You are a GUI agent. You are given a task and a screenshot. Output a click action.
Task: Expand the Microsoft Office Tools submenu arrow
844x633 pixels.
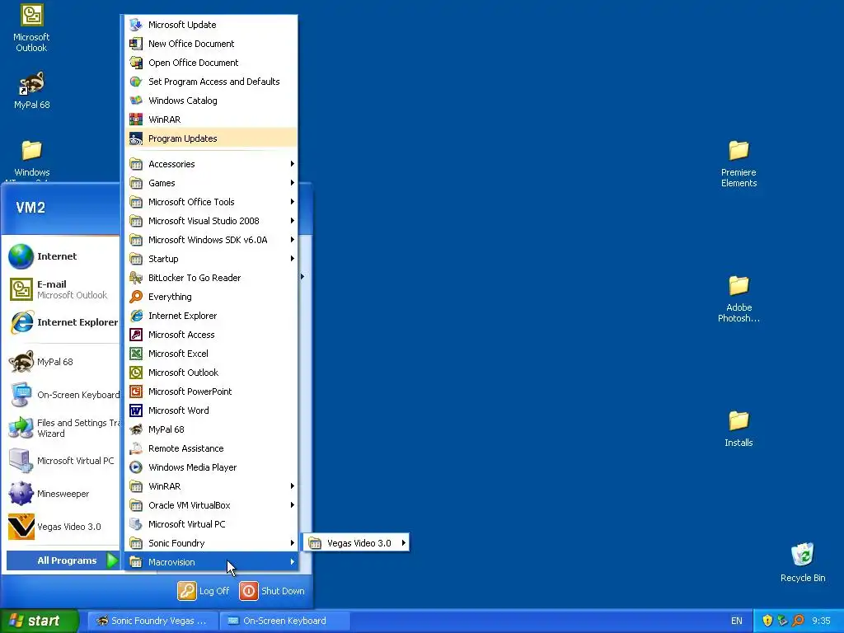point(293,202)
